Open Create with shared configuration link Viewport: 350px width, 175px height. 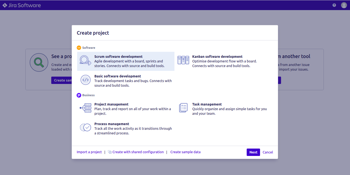tap(138, 152)
